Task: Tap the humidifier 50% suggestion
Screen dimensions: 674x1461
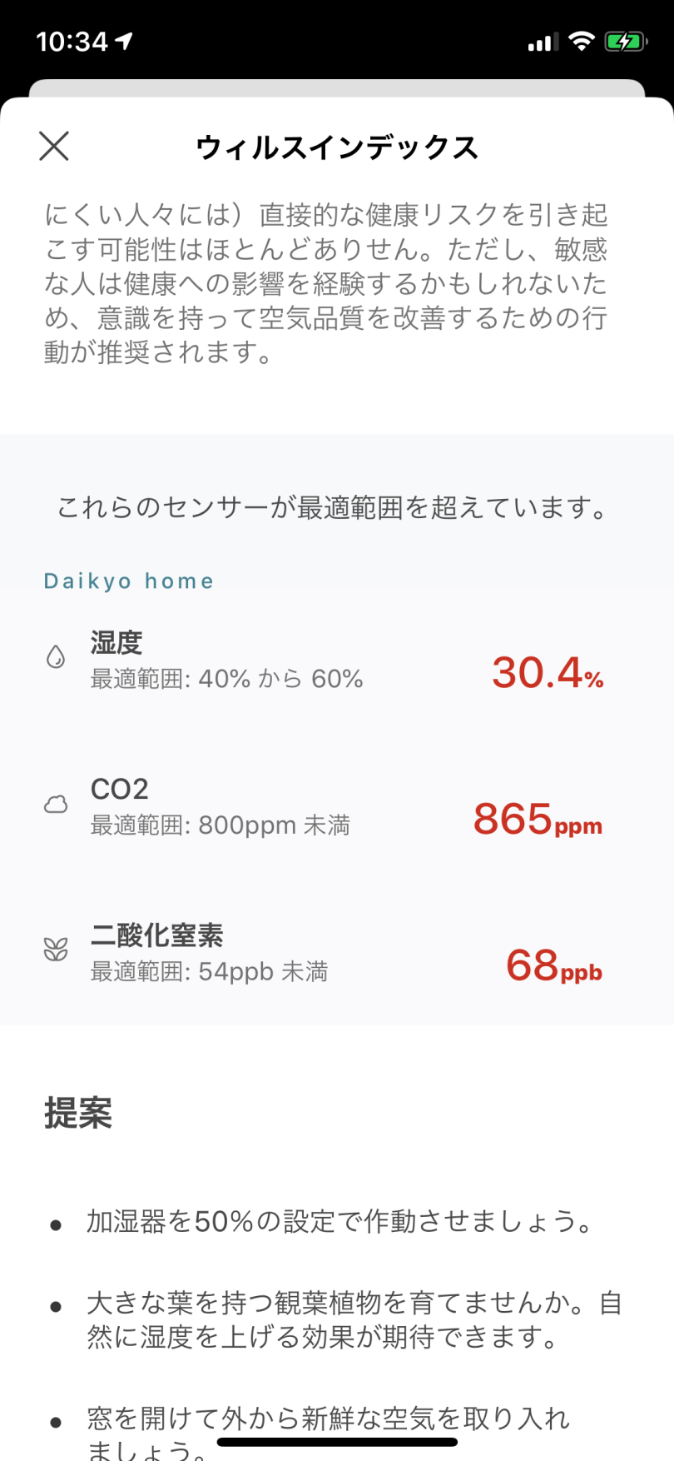Action: pyautogui.click(x=341, y=1222)
